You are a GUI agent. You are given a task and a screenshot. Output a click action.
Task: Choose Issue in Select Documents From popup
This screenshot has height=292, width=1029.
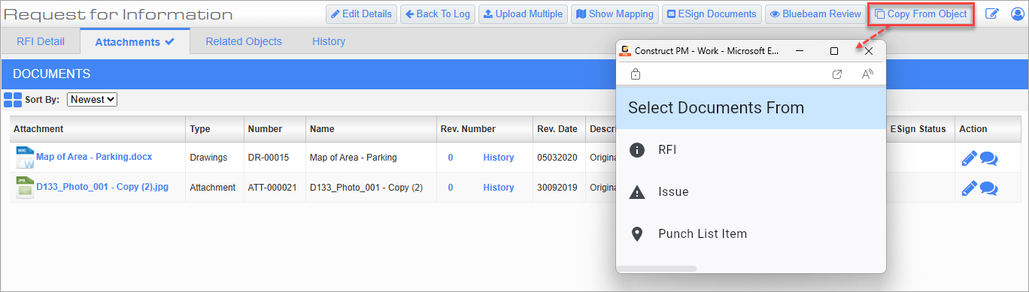(x=751, y=192)
